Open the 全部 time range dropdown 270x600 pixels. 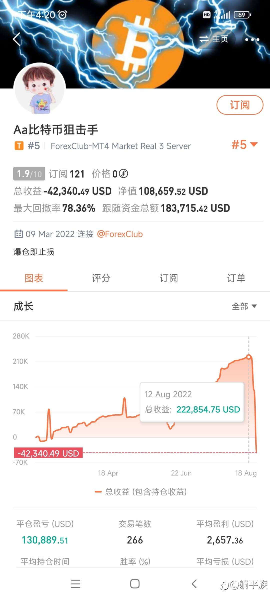coord(244,306)
